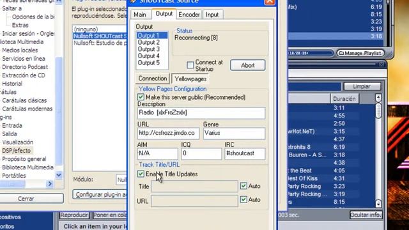Open Entrada in preferences tree
The image size is (409, 230).
pos(12,125)
